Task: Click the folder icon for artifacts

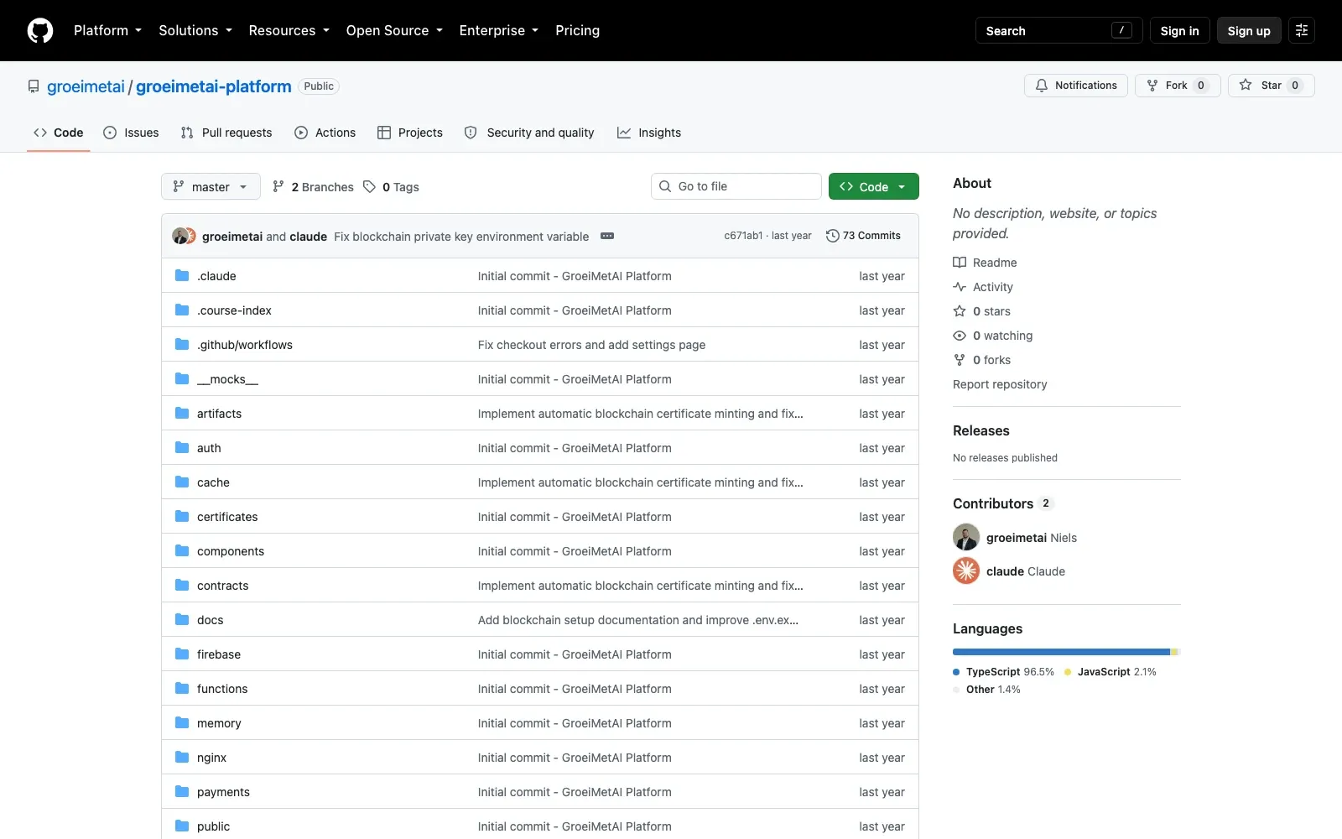Action: pos(182,413)
